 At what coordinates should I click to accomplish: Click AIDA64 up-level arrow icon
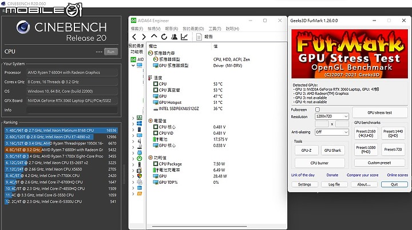(154, 37)
